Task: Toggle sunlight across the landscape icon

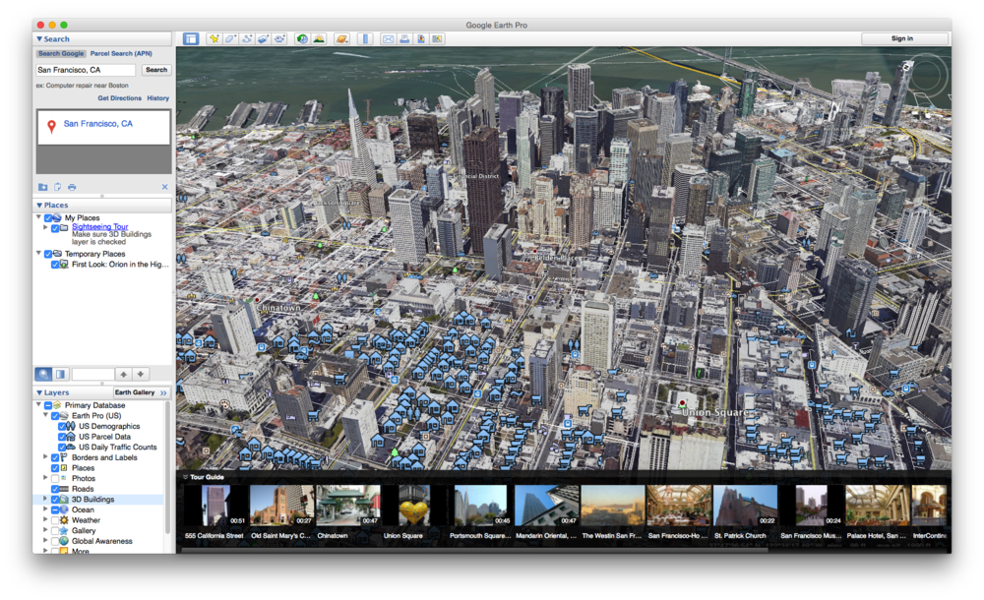Action: pyautogui.click(x=319, y=39)
